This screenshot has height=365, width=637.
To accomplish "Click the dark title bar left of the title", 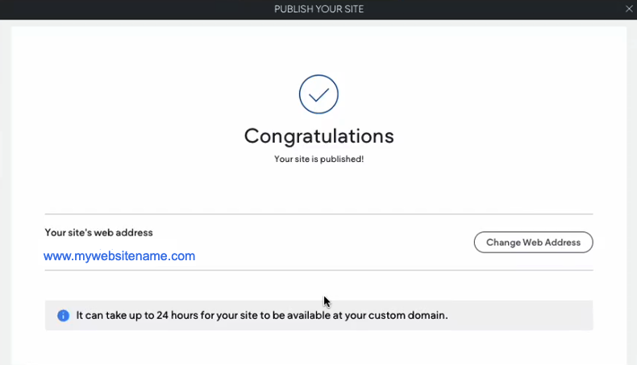I will click(134, 10).
